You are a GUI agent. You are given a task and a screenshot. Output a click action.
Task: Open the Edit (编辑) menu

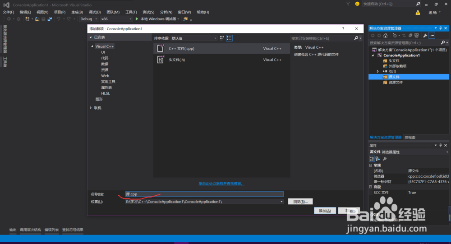[x=25, y=12]
